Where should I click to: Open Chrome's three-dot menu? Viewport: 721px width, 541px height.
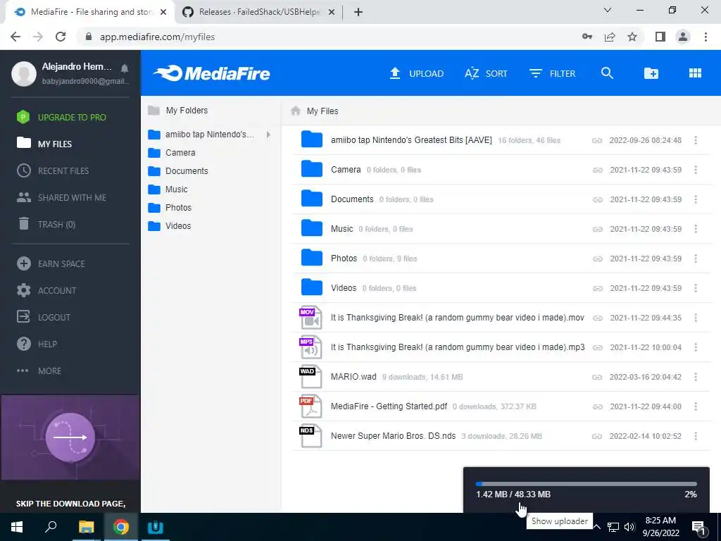pyautogui.click(x=706, y=37)
